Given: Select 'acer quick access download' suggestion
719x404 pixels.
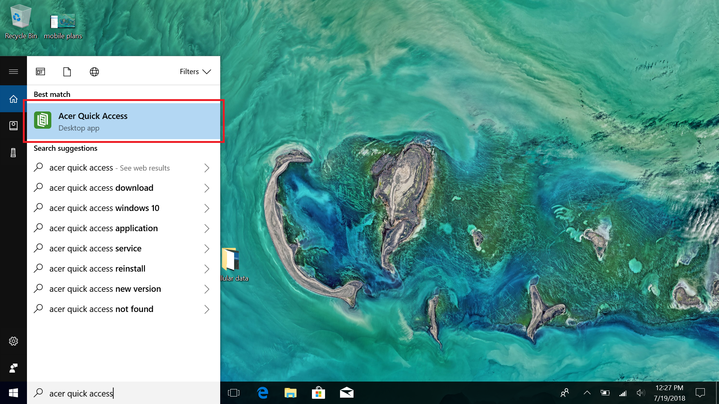Looking at the screenshot, I should point(124,188).
